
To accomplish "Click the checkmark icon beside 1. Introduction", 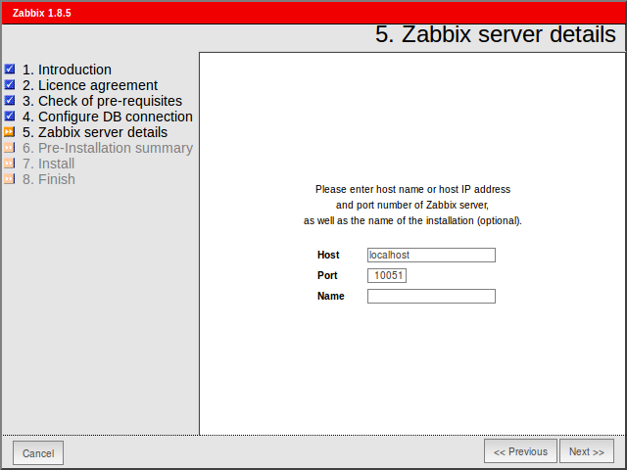I will pyautogui.click(x=10, y=70).
